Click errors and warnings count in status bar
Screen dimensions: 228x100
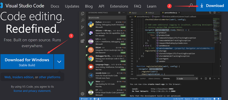pos(97,99)
